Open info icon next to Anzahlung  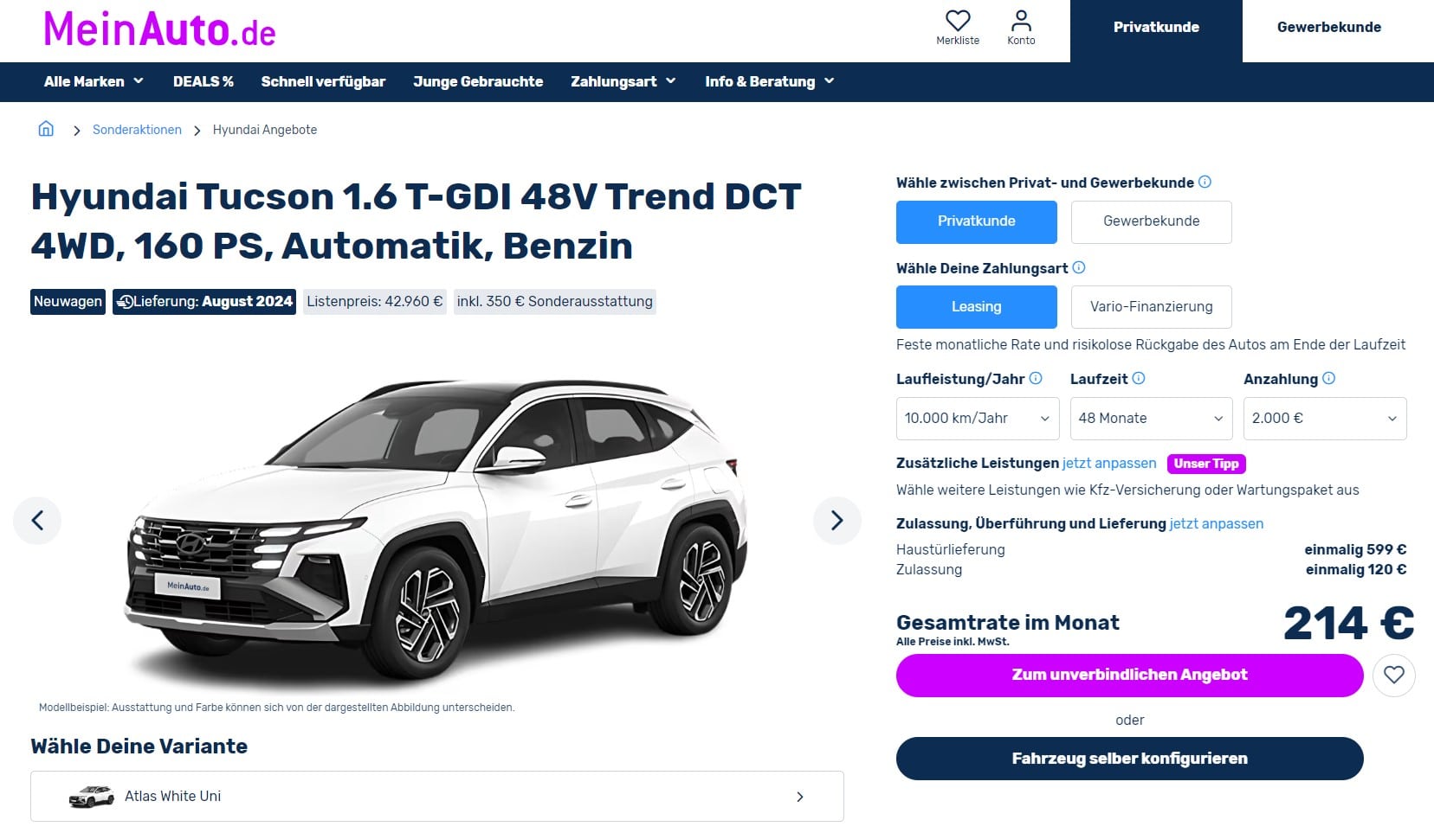coord(1328,378)
